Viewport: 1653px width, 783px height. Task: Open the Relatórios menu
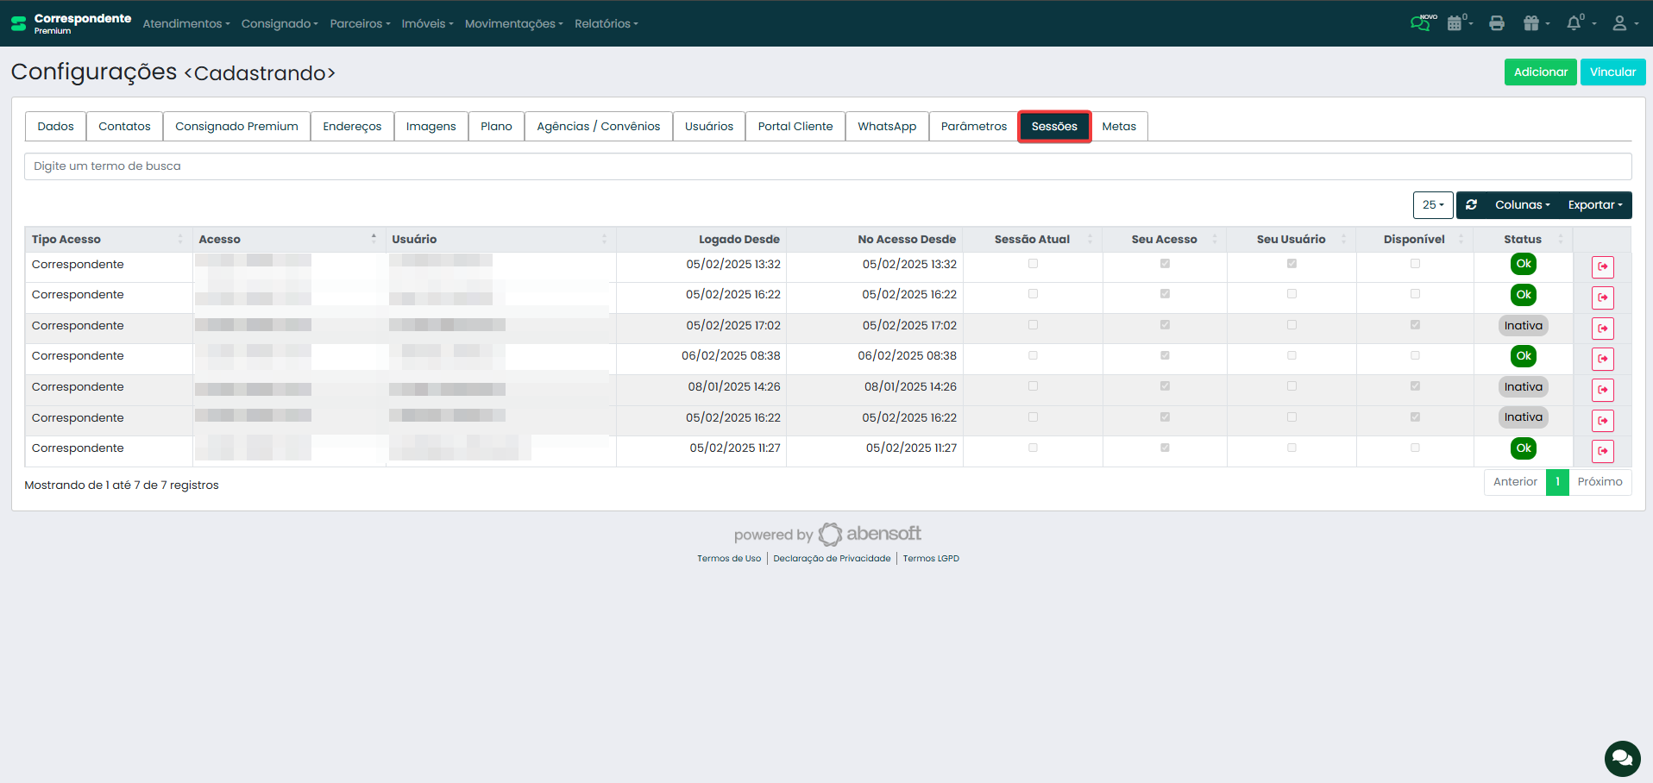[606, 23]
